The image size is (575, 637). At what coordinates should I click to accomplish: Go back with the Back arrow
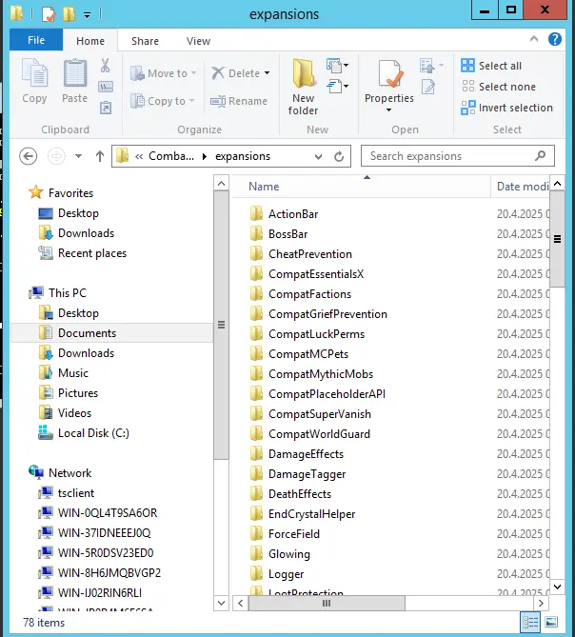click(28, 156)
